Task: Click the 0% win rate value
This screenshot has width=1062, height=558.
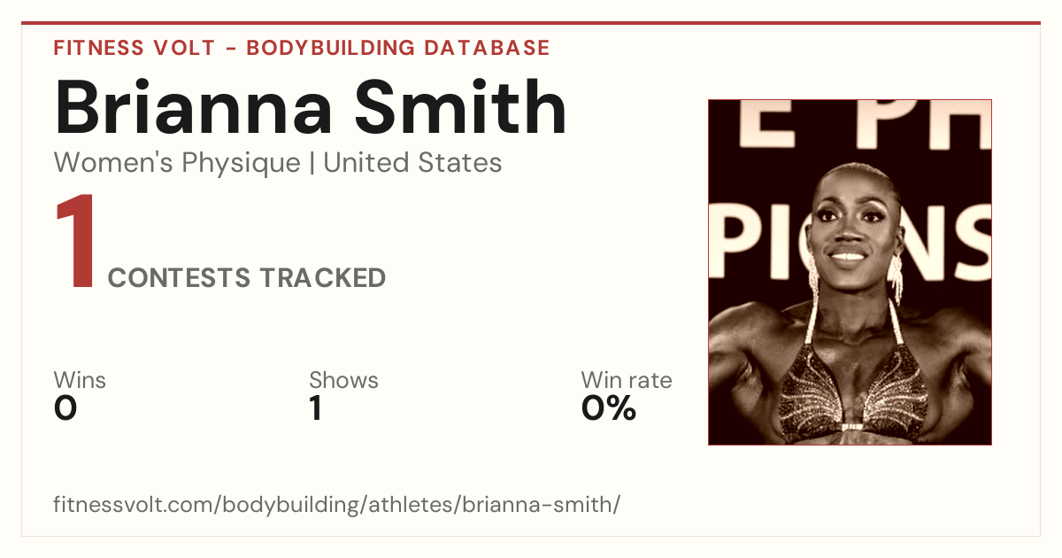Action: (609, 408)
